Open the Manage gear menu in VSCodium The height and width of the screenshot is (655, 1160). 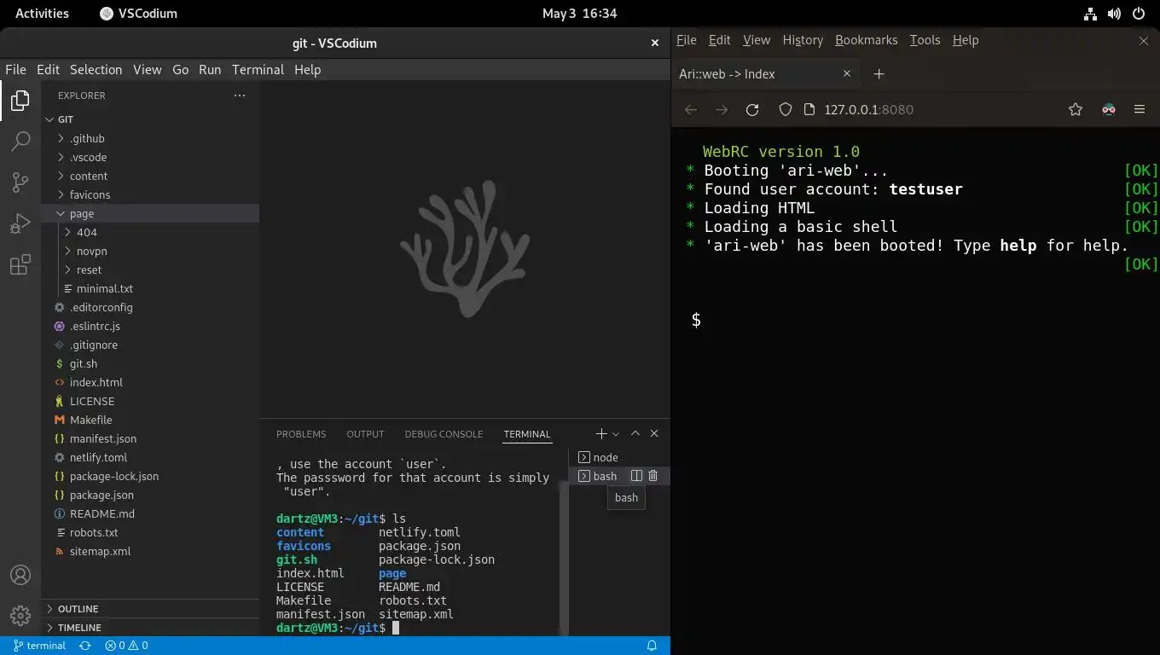click(20, 616)
